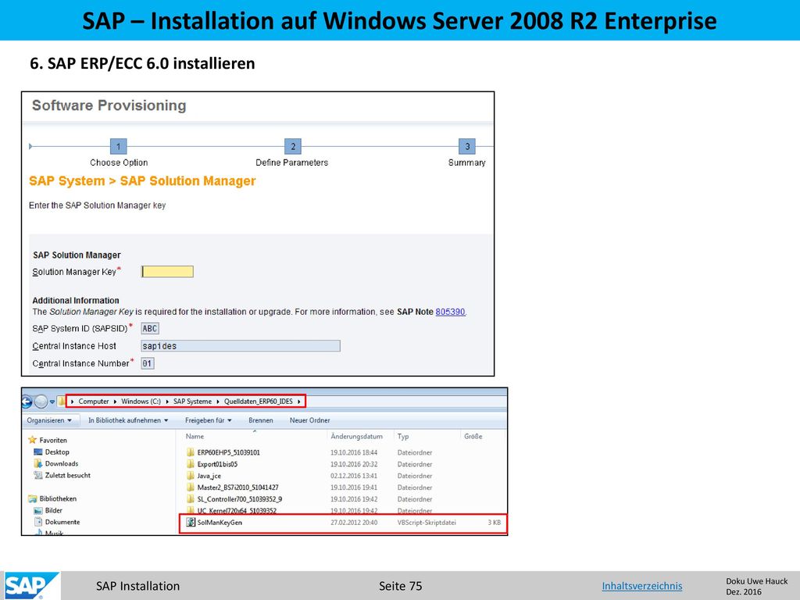Select the Bilder library icon

pos(37,510)
